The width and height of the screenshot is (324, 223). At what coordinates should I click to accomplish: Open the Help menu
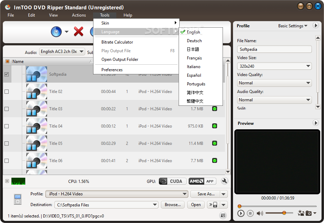tap(128, 15)
